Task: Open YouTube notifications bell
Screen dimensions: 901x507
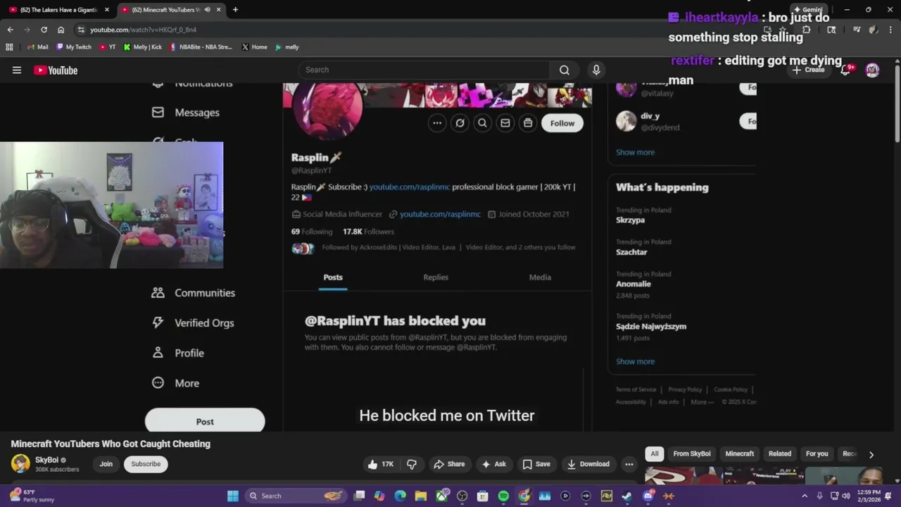Action: [845, 70]
